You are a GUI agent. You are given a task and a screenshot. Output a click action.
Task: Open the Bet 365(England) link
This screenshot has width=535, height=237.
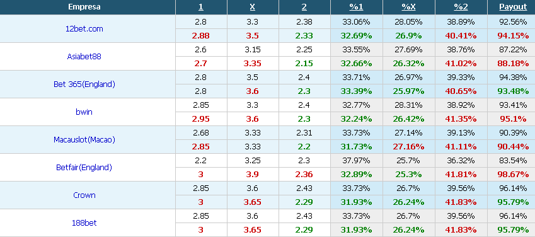84,84
